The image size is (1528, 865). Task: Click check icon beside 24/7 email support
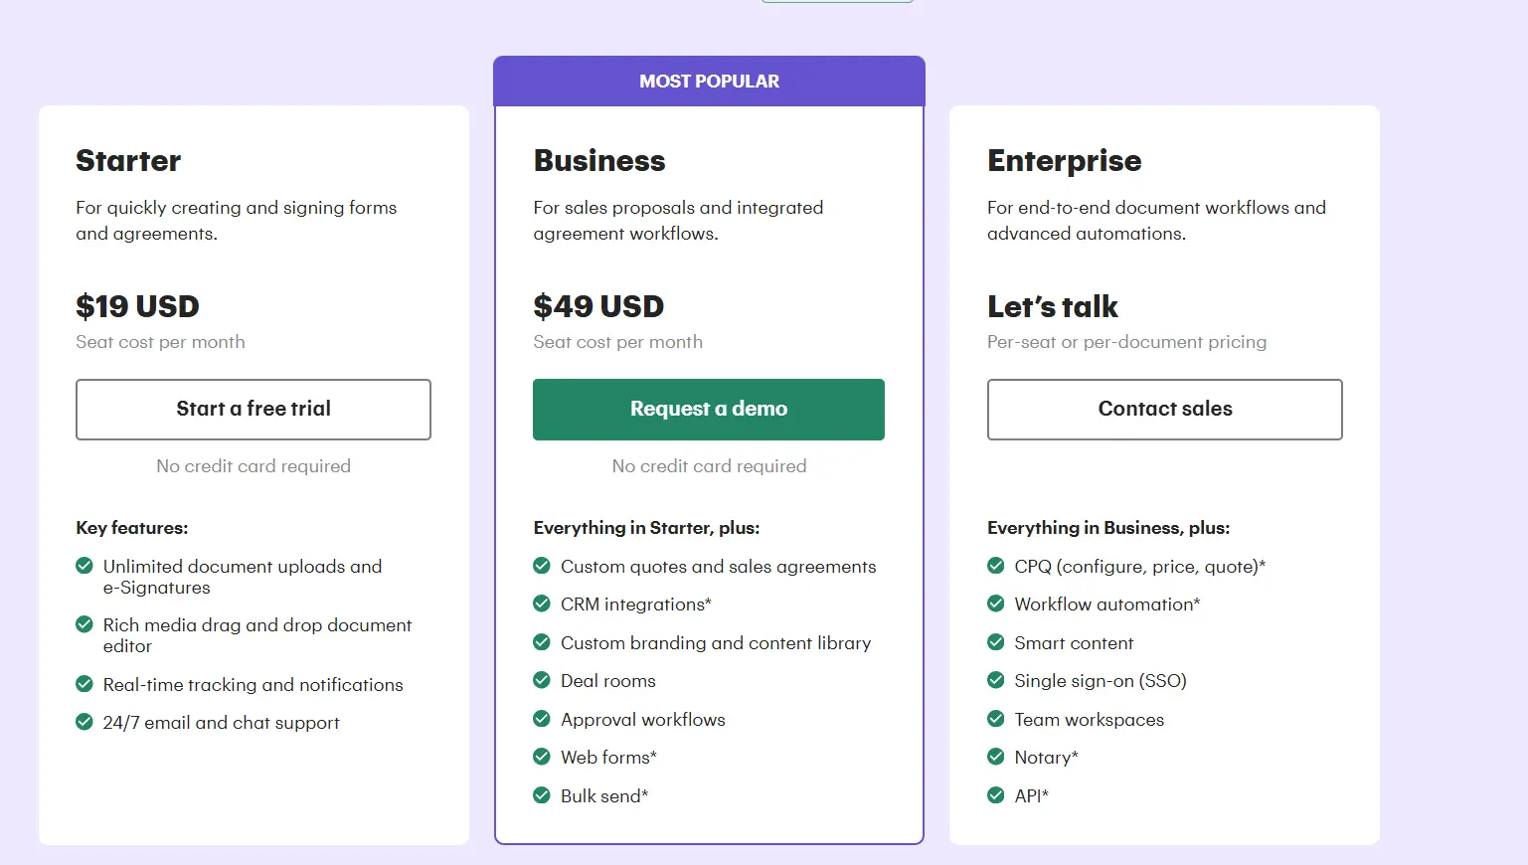coord(85,722)
